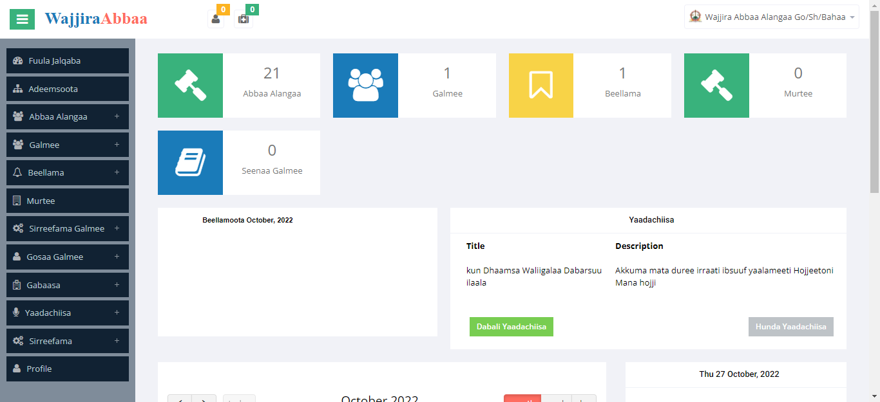The height and width of the screenshot is (402, 880).
Task: Click the WajjiraAbbaa logo link
Action: pyautogui.click(x=96, y=19)
